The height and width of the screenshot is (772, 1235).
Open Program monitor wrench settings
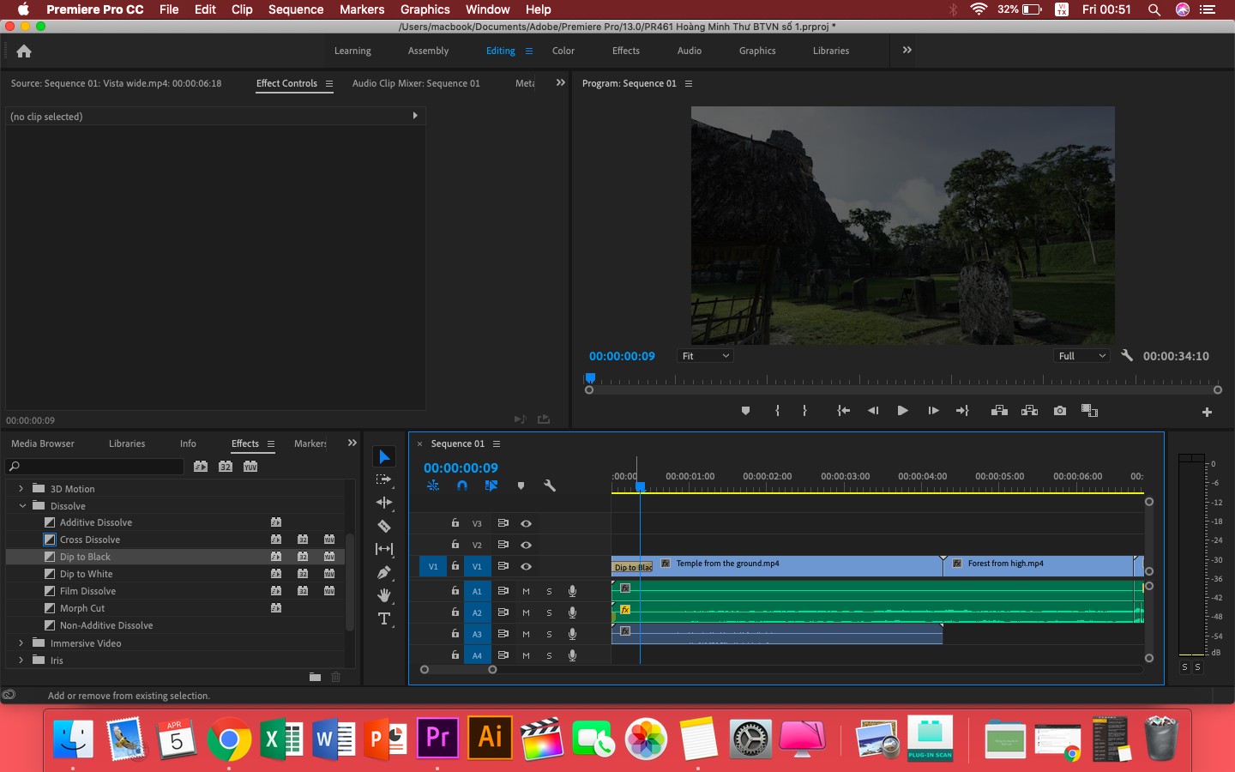click(x=1127, y=355)
